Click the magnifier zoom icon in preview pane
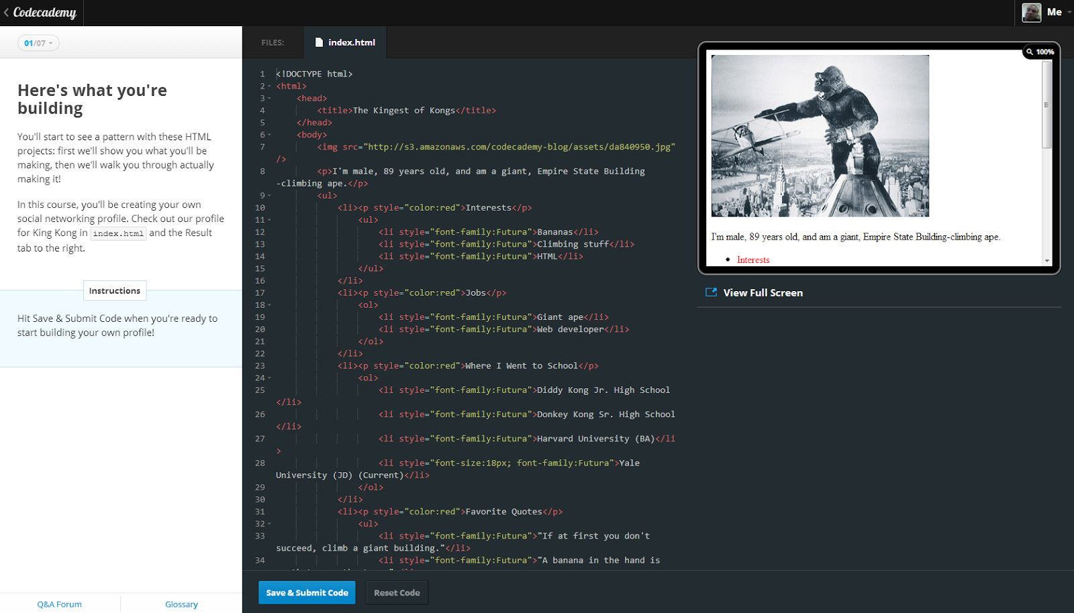The width and height of the screenshot is (1074, 613). (x=1029, y=52)
